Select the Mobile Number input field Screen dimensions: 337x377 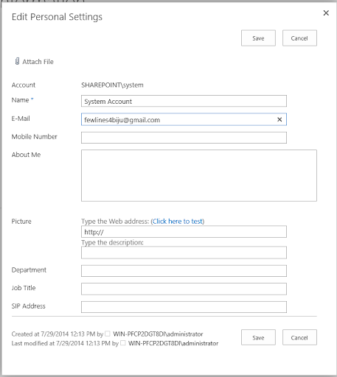coord(184,138)
